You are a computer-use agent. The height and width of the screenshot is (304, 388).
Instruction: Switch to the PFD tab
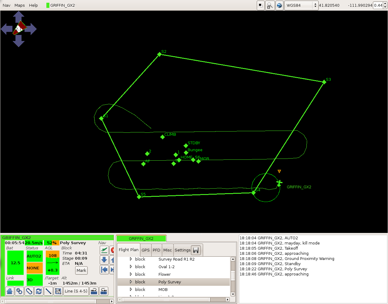(x=156, y=250)
